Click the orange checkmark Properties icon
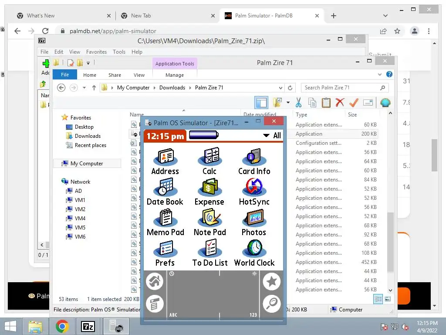Viewport: 446px width, 335px height. (354, 103)
